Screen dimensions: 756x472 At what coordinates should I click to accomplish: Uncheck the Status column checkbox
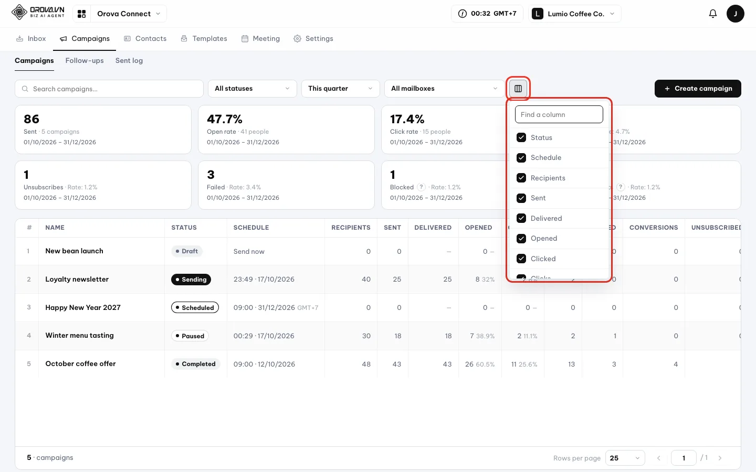pos(521,137)
